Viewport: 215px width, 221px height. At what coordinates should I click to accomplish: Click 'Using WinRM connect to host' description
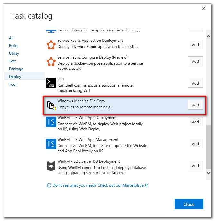click(x=102, y=170)
